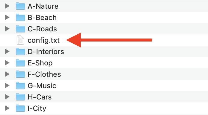Click the A-Nature folder icon
Image resolution: width=208 pixels, height=115 pixels.
[x=20, y=6]
